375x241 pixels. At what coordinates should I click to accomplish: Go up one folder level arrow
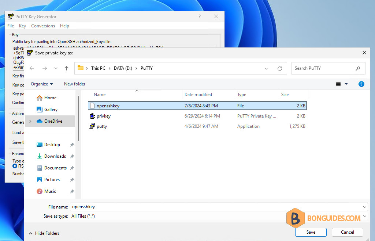click(x=67, y=68)
